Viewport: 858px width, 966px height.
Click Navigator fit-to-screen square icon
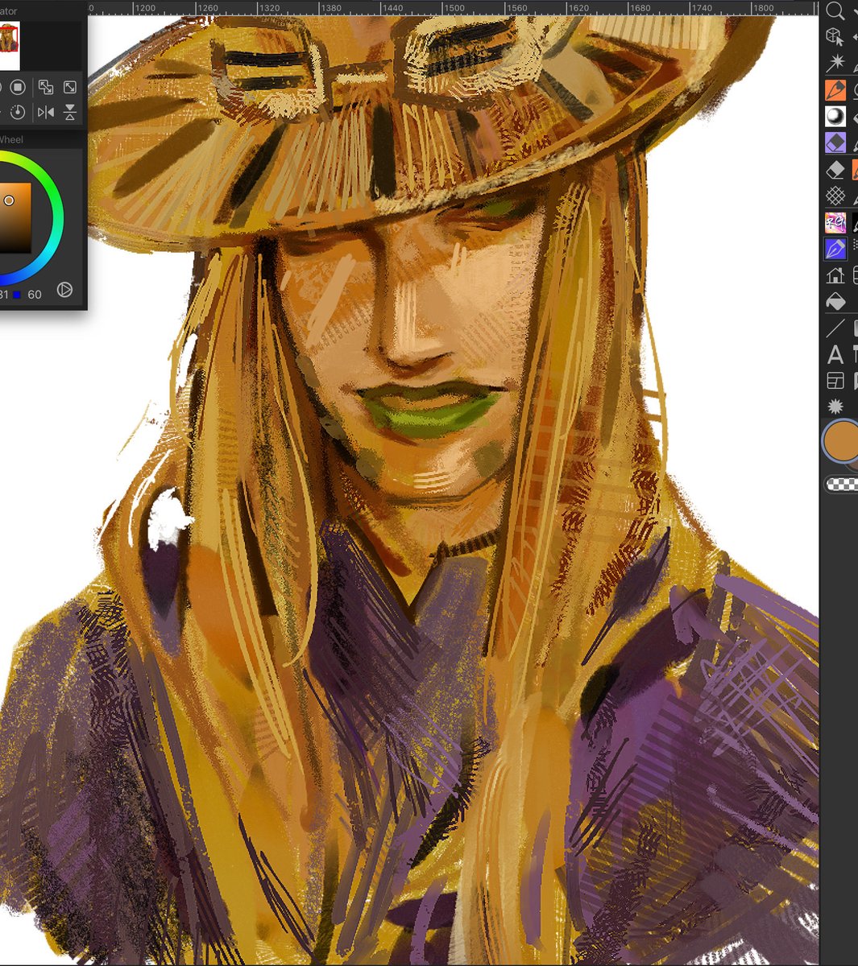19,87
